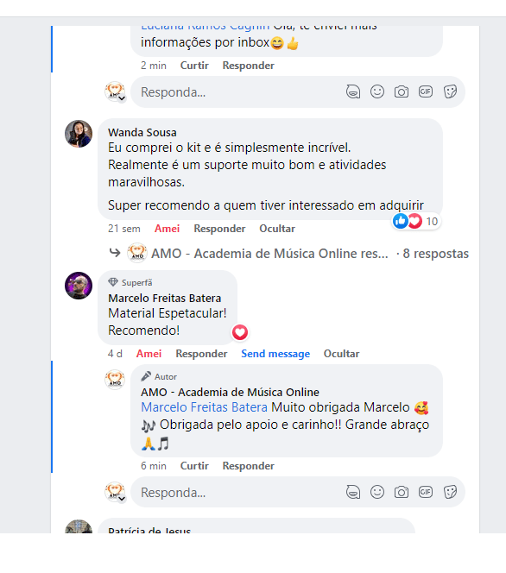Click GIF icon in bottom reply box

click(x=426, y=492)
